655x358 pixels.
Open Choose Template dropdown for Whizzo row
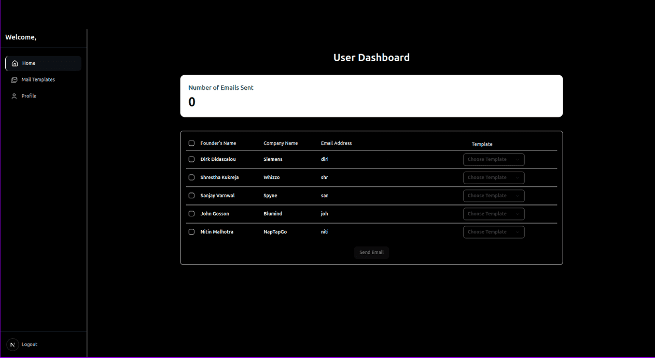(494, 177)
